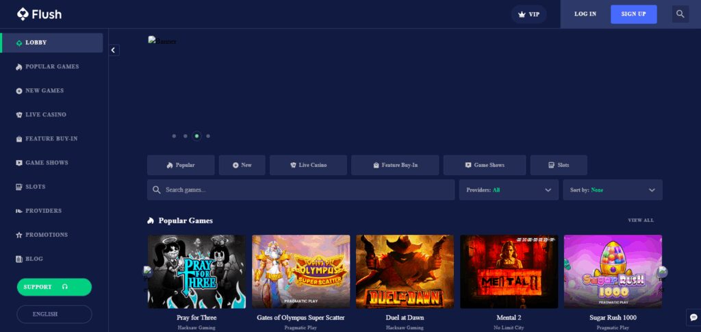Image resolution: width=701 pixels, height=332 pixels.
Task: Select LOBBY in the sidebar
Action: coord(52,43)
